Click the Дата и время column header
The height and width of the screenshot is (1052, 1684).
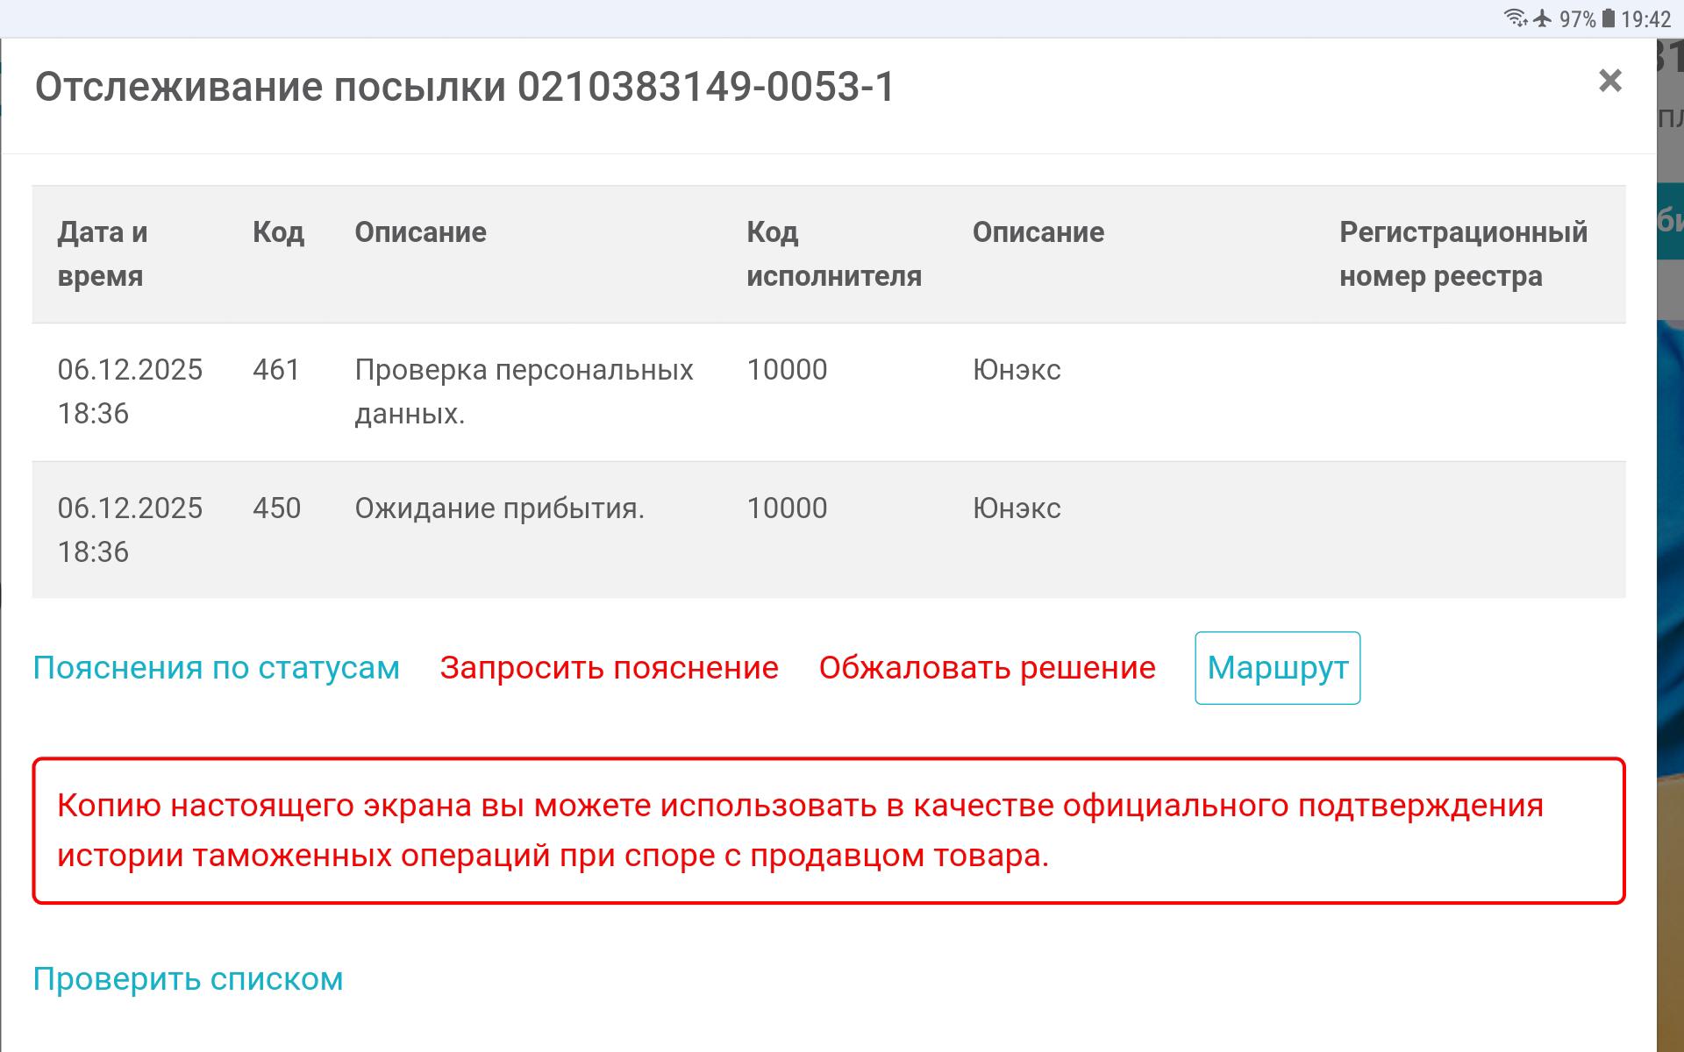pyautogui.click(x=103, y=254)
